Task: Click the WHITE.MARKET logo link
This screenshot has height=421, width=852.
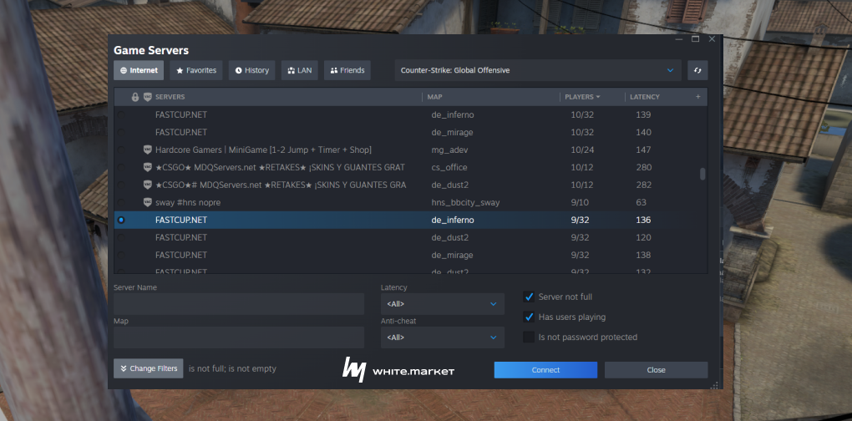Action: pyautogui.click(x=398, y=370)
